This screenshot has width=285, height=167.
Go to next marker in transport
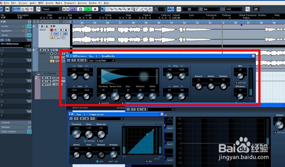68,9
